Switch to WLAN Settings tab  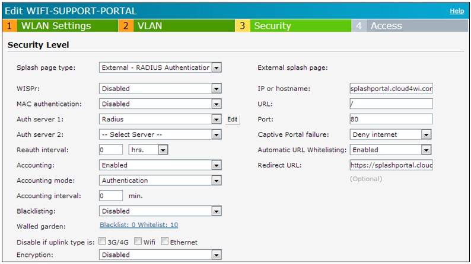pos(56,26)
